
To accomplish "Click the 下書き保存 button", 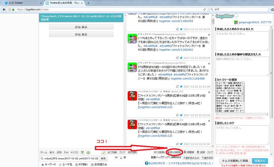I will click(207, 158).
